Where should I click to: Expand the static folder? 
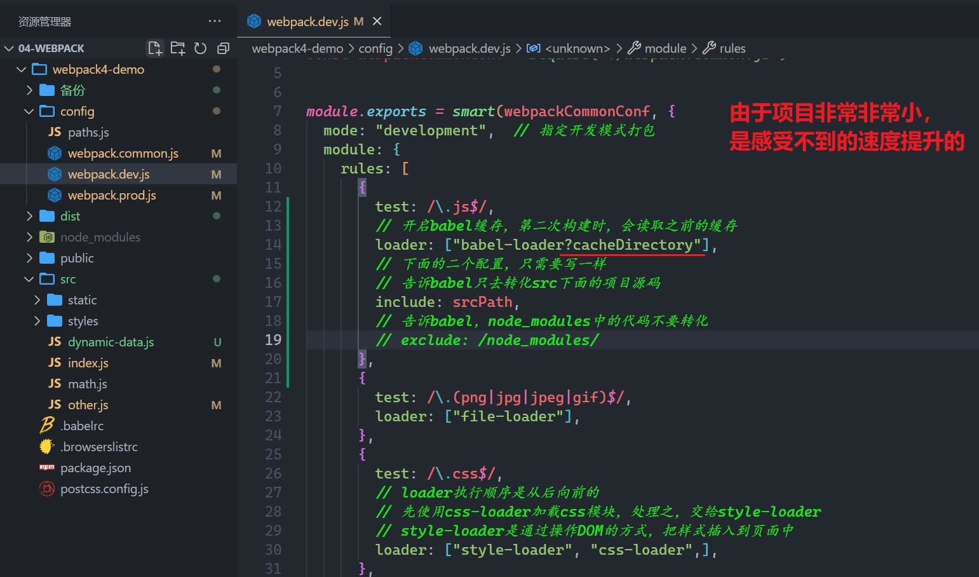tap(37, 300)
